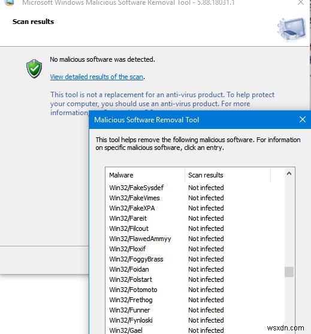Click 'Not infected' beside Win32/FlawedAmmyy
Screen dimensions: 311x334
(x=206, y=239)
